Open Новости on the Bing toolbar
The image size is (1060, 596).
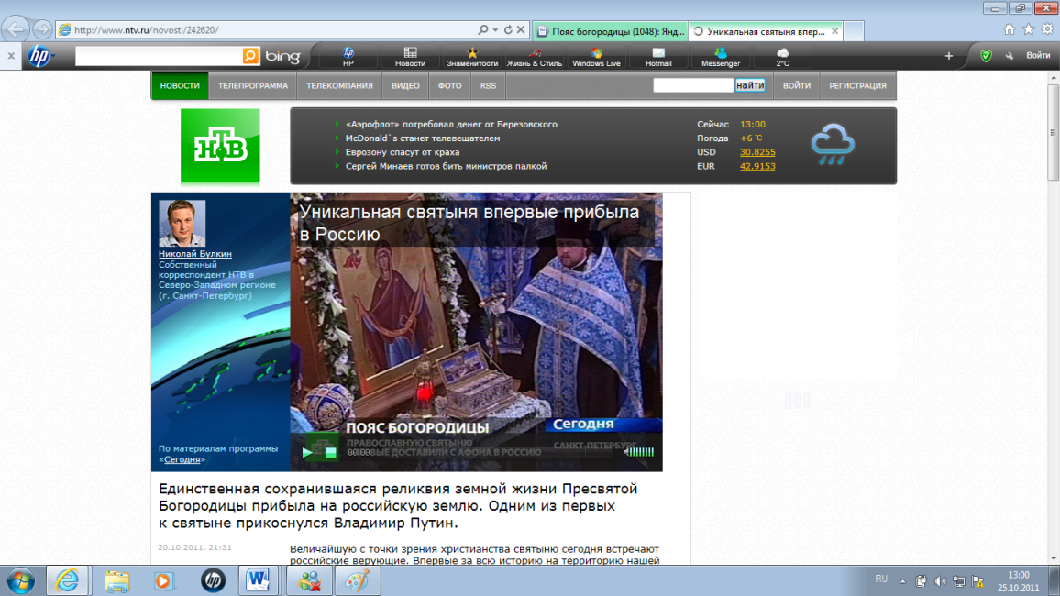pos(411,57)
